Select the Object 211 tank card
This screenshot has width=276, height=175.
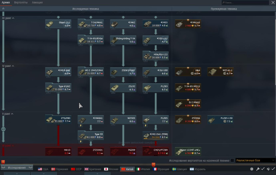[x=58, y=23]
